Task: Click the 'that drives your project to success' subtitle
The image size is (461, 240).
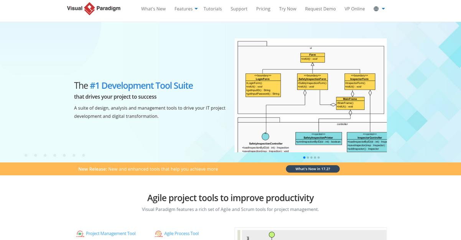Action: coord(115,97)
